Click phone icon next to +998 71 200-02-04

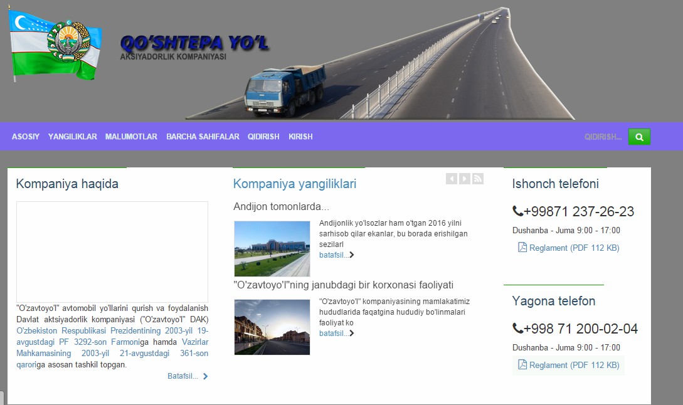(518, 329)
